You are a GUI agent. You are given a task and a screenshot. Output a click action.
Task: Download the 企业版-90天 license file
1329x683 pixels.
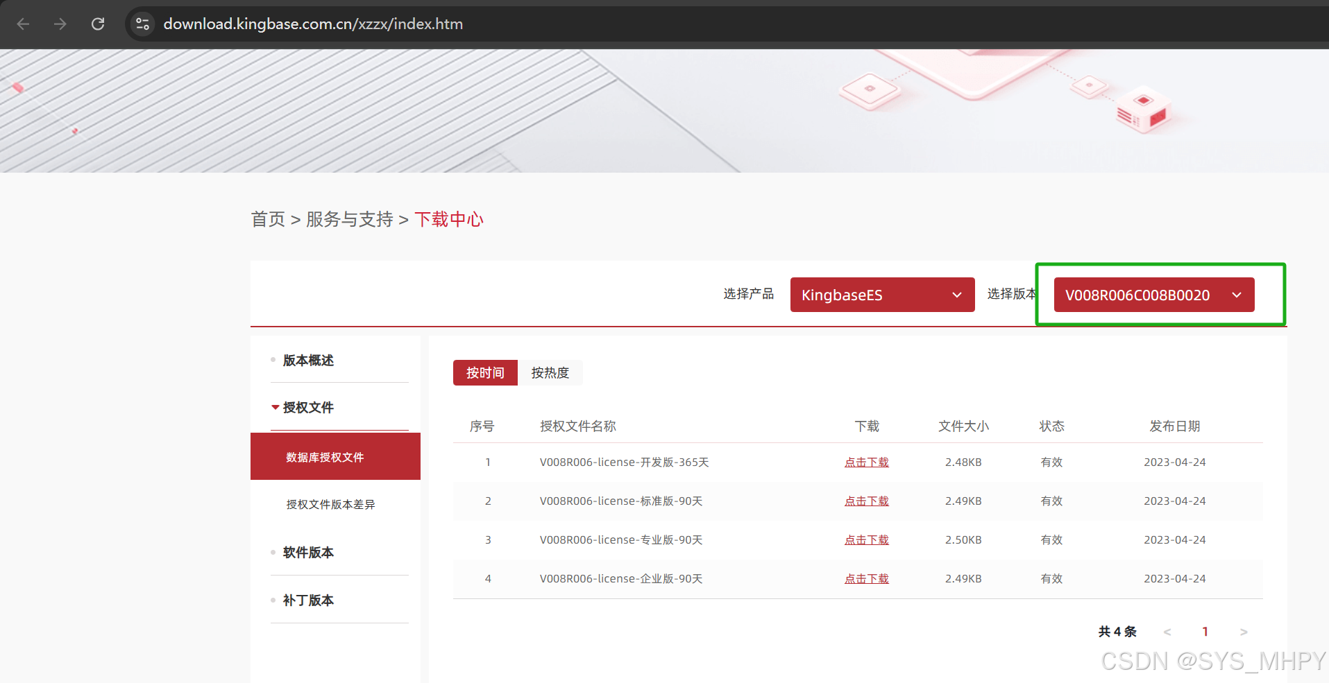[866, 578]
